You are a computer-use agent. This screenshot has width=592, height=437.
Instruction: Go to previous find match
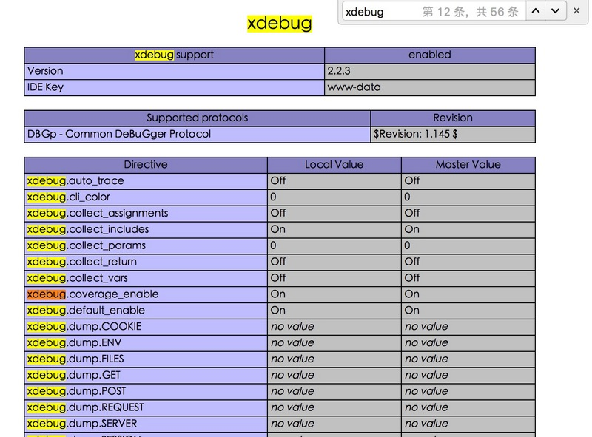(536, 11)
